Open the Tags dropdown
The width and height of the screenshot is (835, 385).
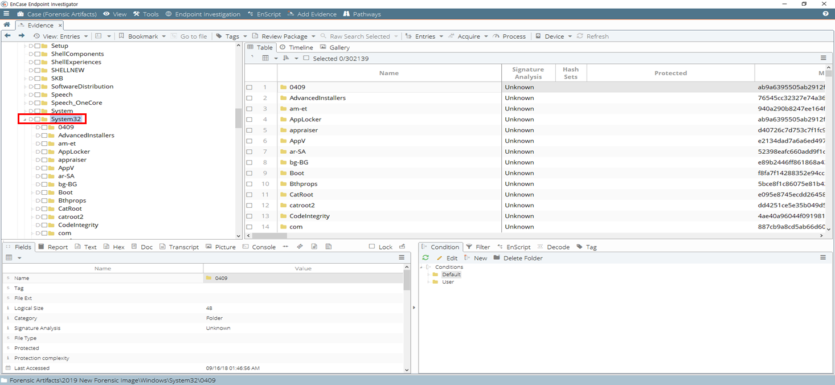pos(232,36)
